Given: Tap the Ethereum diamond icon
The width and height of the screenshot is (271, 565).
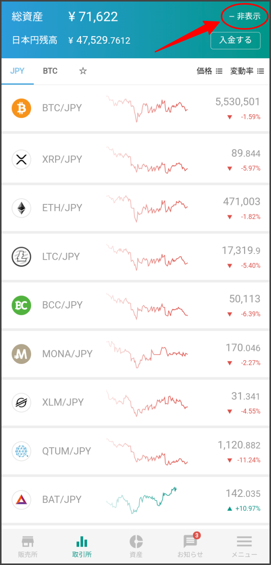Looking at the screenshot, I should pos(21,208).
